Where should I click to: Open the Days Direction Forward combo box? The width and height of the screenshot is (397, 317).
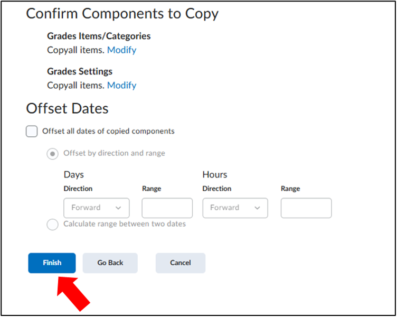tap(97, 208)
